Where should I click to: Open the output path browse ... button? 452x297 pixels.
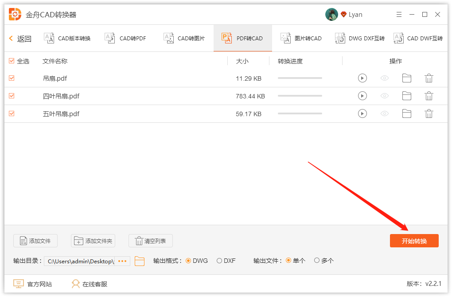tap(122, 261)
